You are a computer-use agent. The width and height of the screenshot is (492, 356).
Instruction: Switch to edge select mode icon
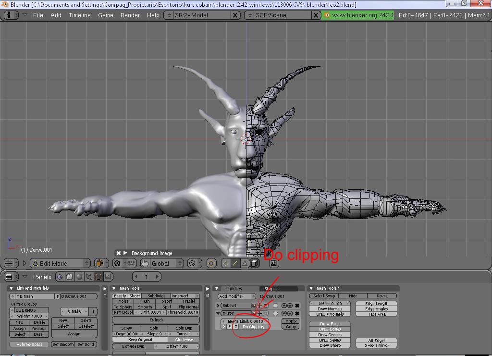(x=235, y=263)
